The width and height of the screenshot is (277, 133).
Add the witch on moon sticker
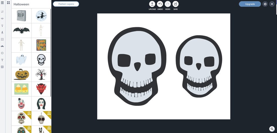[41, 16]
